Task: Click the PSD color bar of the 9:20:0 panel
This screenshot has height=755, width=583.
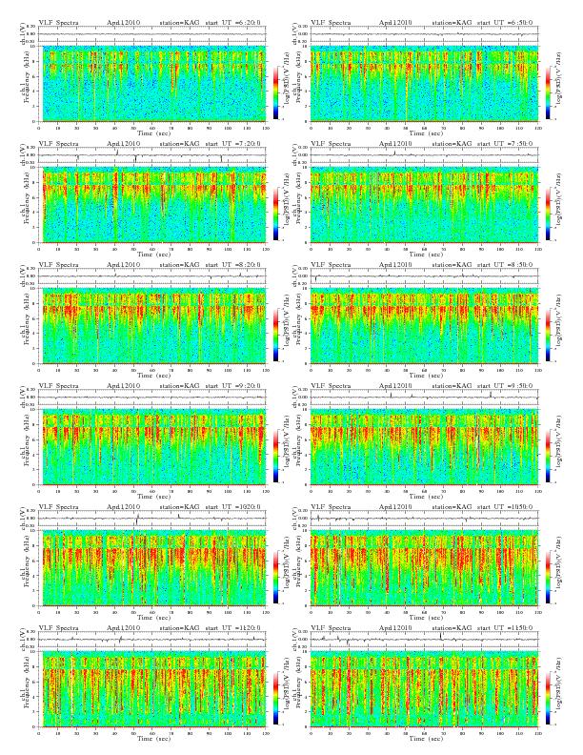Action: tap(275, 456)
